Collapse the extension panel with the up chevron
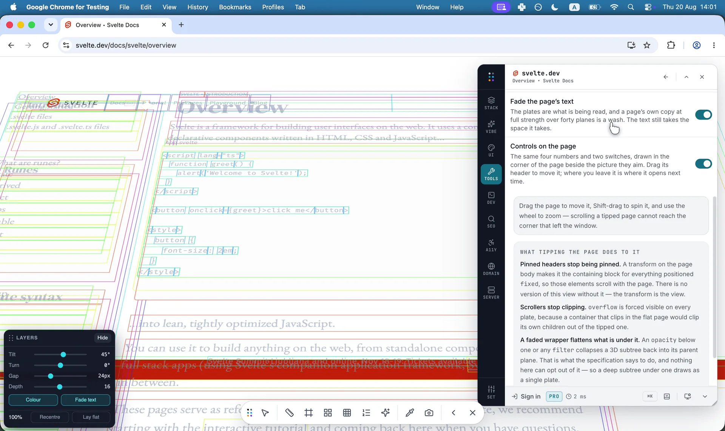Image resolution: width=725 pixels, height=431 pixels. tap(686, 77)
